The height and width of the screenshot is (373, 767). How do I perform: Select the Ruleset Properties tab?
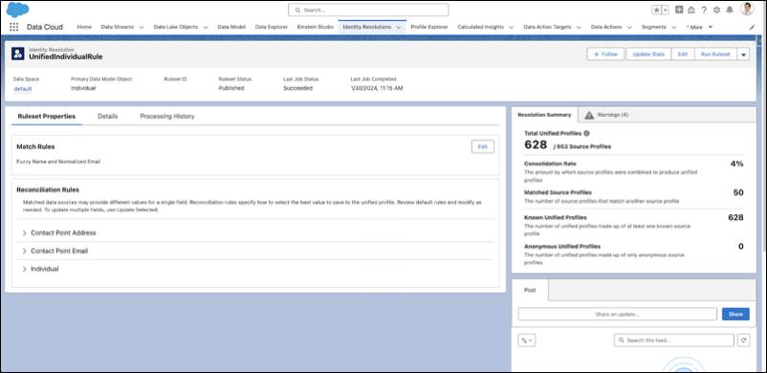coord(47,117)
